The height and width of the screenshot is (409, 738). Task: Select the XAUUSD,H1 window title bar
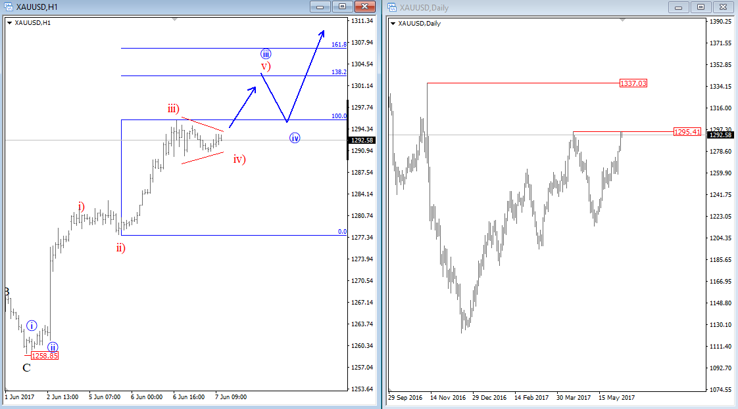coord(164,7)
